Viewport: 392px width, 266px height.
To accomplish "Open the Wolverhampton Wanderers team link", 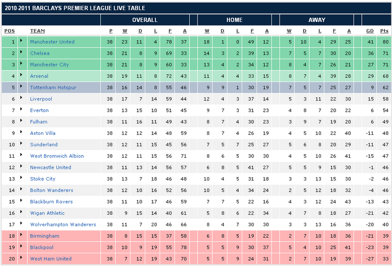I will pos(63,225).
